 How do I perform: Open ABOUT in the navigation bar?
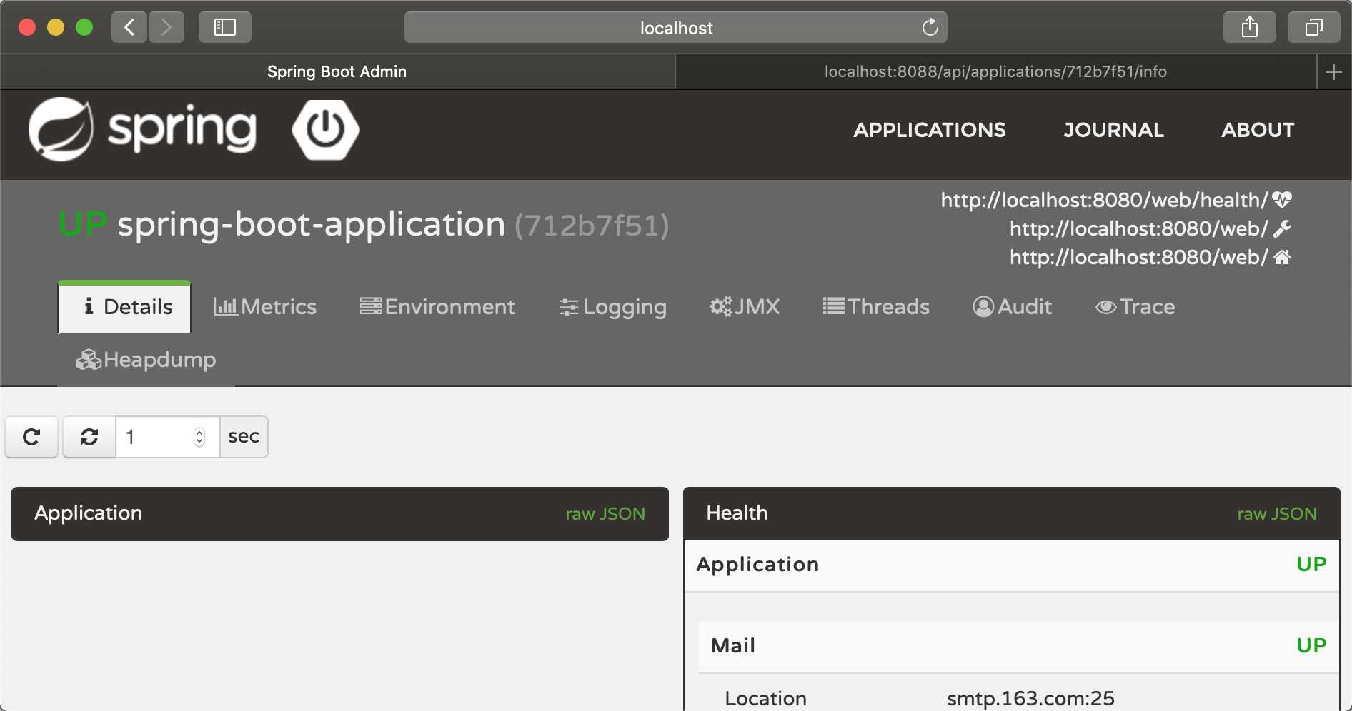pyautogui.click(x=1258, y=130)
